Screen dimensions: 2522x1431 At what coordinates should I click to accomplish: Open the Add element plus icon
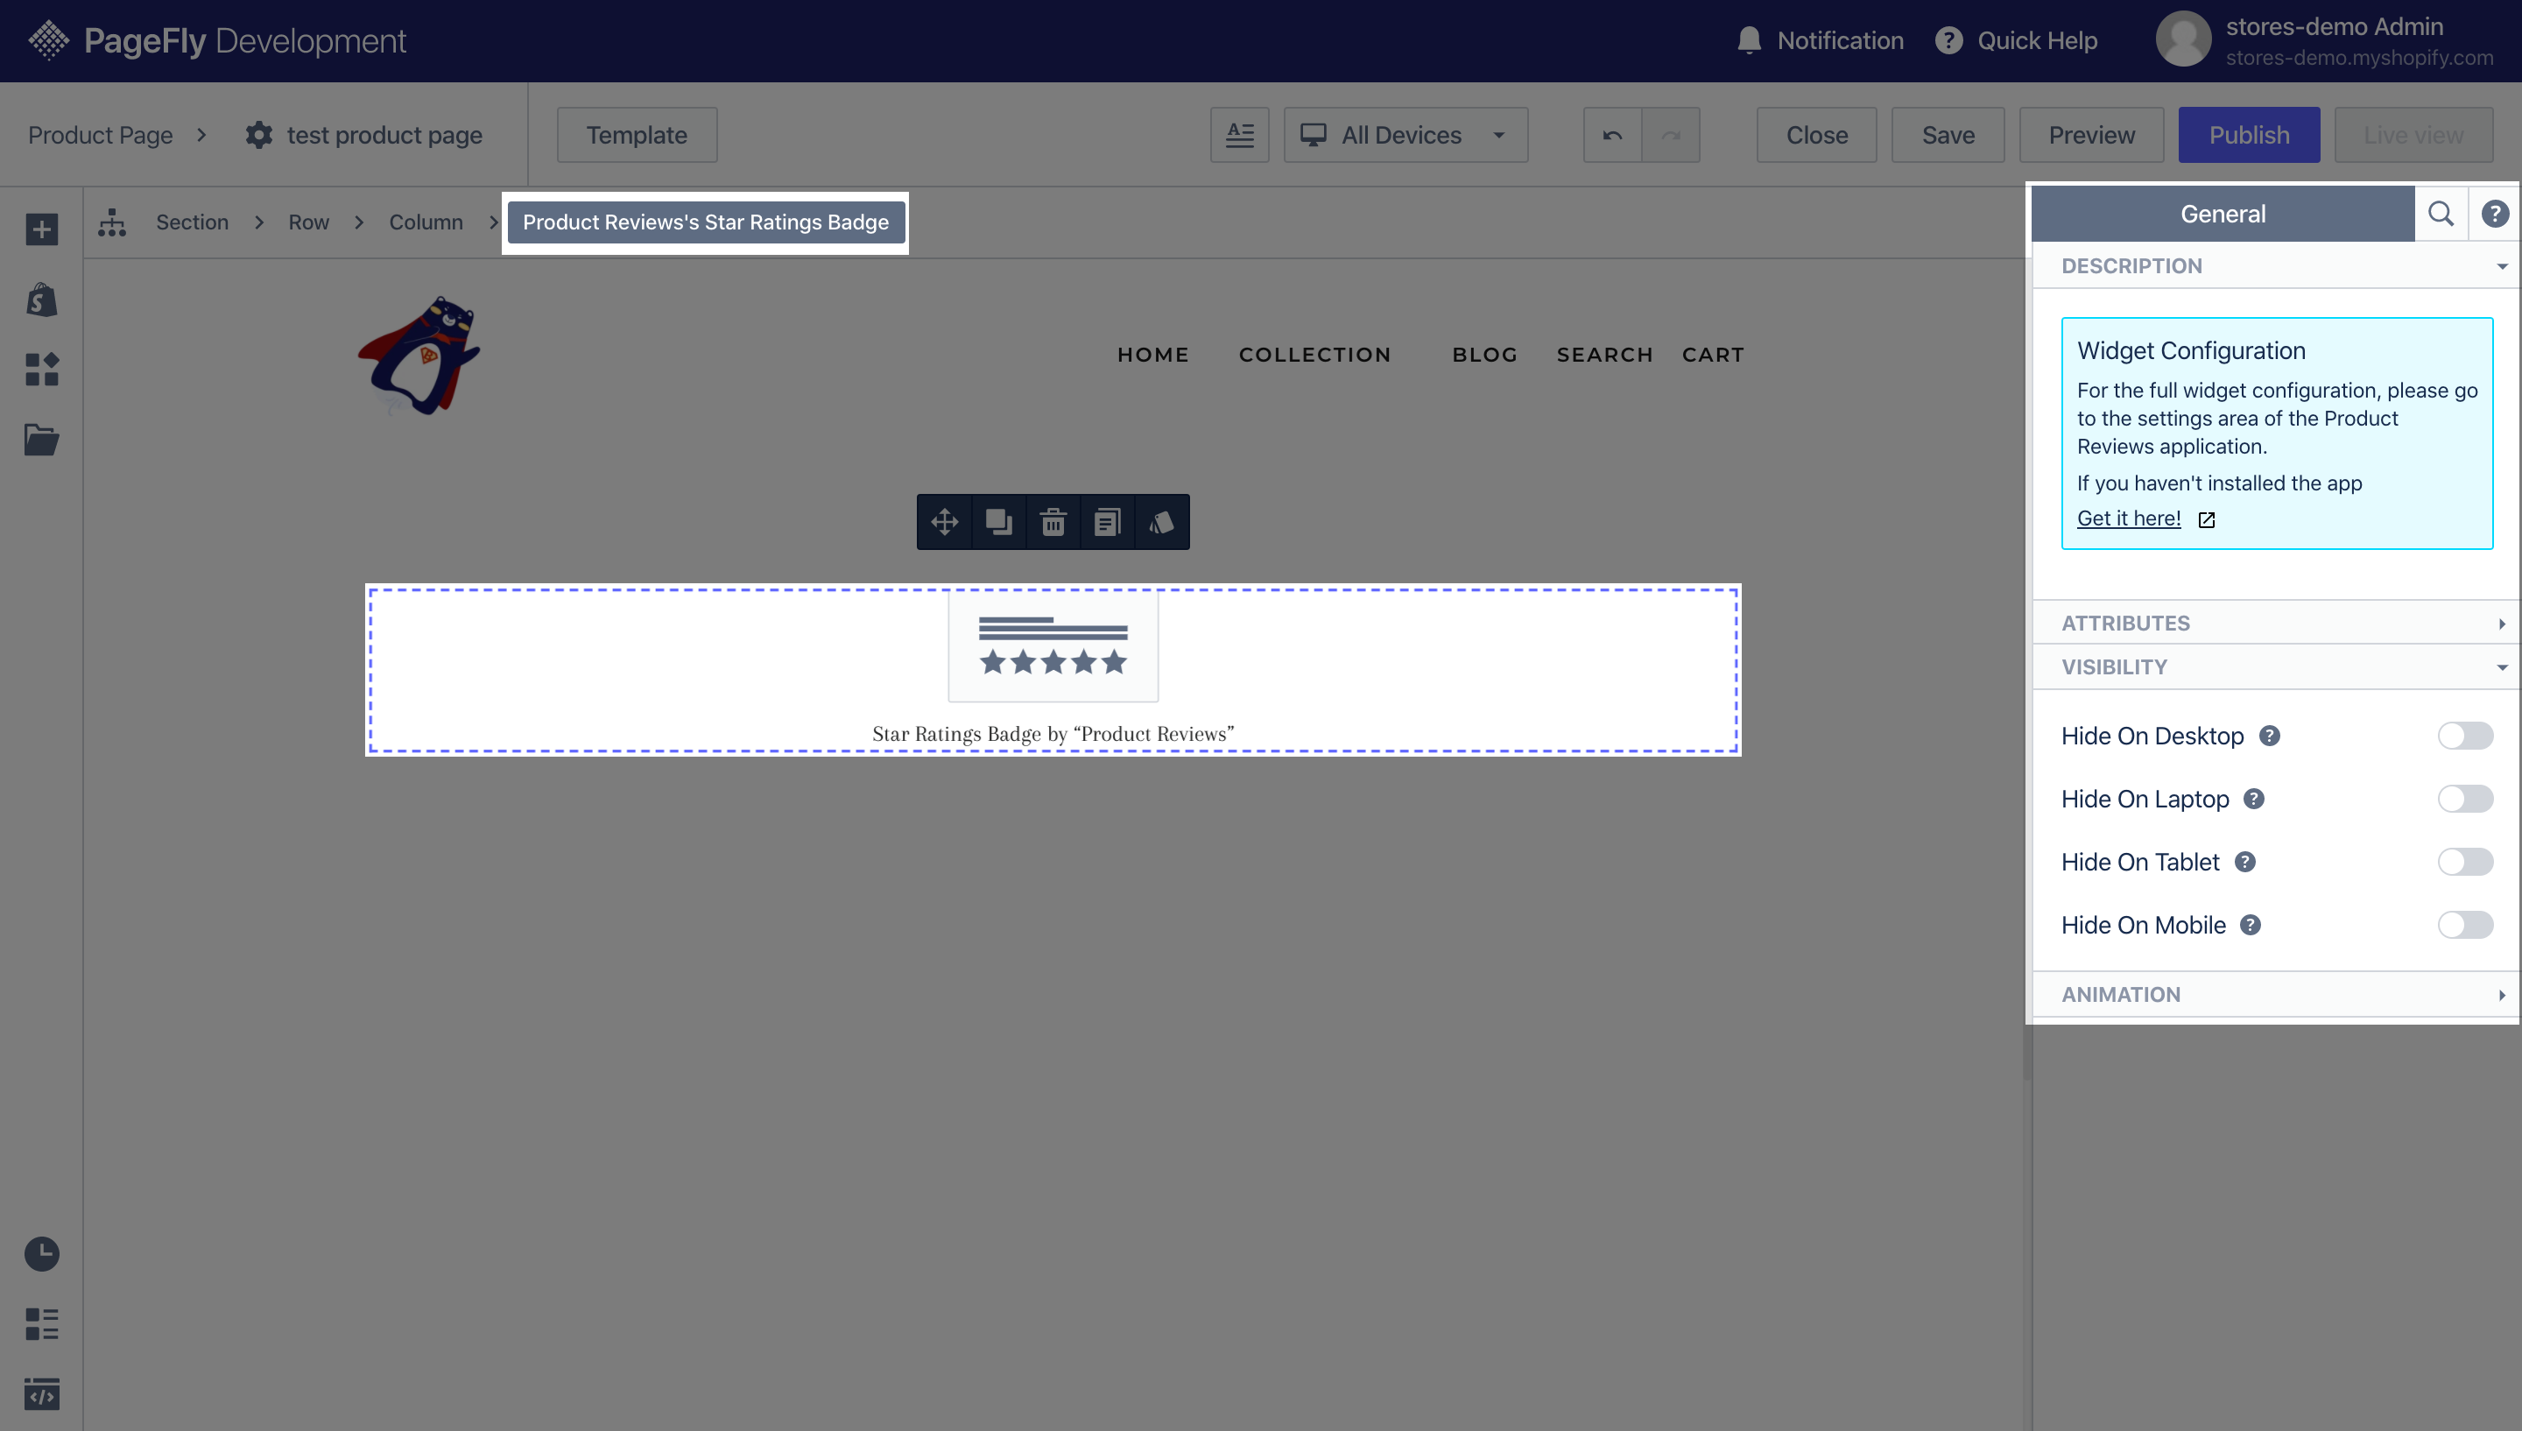[x=41, y=230]
